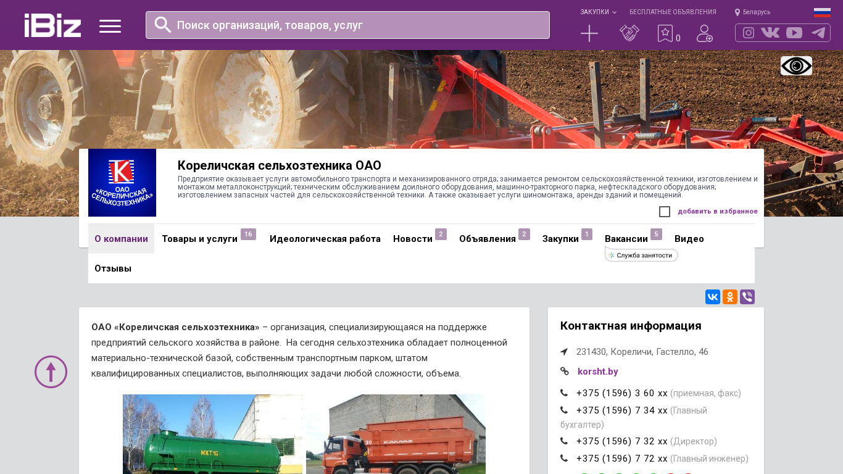
Task: Change location from Беларусь
Action: pyautogui.click(x=753, y=12)
